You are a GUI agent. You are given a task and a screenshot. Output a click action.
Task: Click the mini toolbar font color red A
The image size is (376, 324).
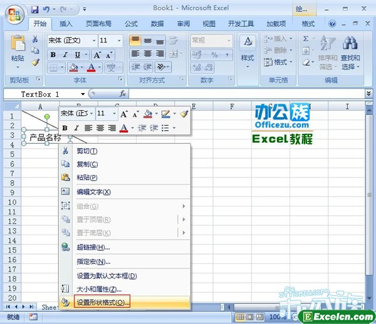tap(123, 128)
